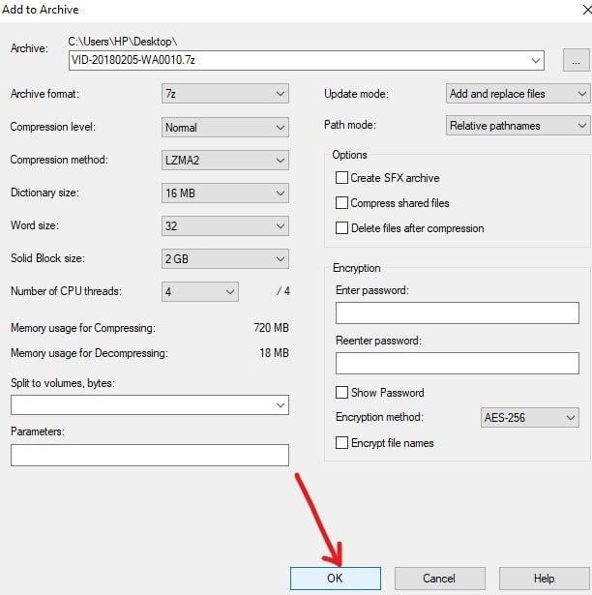The image size is (592, 595).
Task: Close the Add to Archive dialog
Action: pyautogui.click(x=587, y=10)
